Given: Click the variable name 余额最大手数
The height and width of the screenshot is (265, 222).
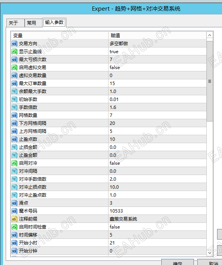Looking at the screenshot, I should [x=33, y=91].
